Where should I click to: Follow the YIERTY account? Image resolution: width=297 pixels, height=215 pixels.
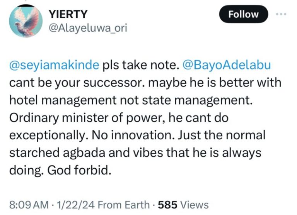(x=243, y=14)
